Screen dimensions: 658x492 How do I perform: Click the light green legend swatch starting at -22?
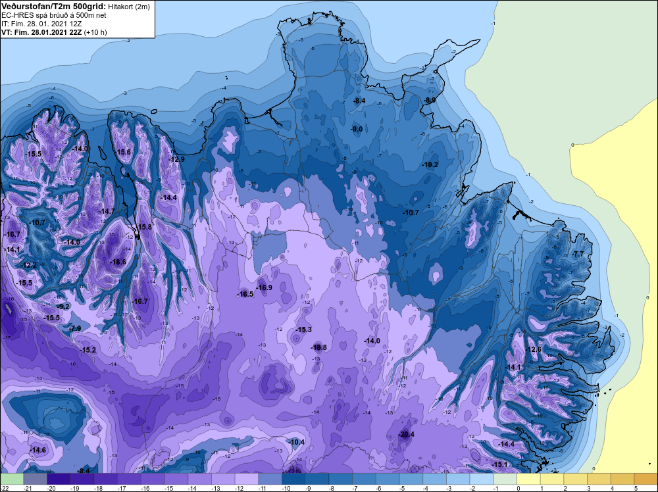(12, 479)
